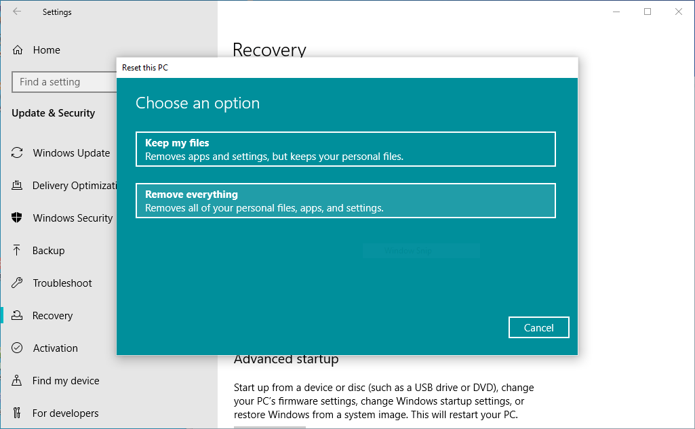
Task: Choose the Remove everything option
Action: pos(346,200)
